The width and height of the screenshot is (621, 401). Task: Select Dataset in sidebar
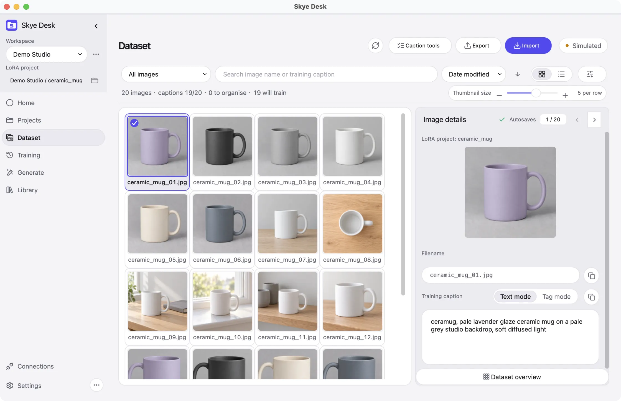(x=53, y=138)
